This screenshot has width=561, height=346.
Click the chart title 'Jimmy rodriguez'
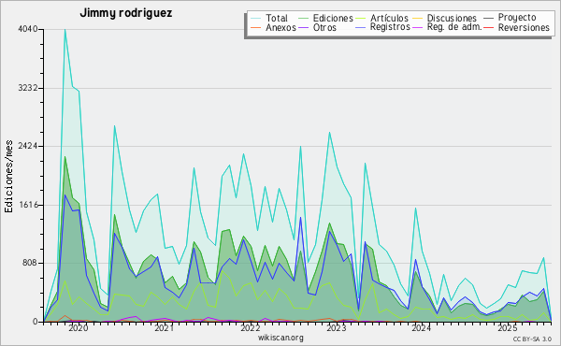click(x=126, y=13)
